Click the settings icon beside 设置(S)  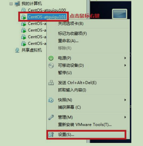(x=51, y=135)
